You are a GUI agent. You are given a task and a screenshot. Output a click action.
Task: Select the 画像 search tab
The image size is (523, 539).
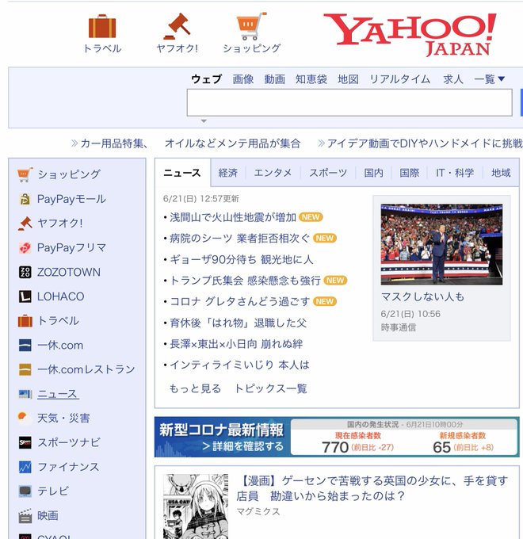tap(243, 79)
